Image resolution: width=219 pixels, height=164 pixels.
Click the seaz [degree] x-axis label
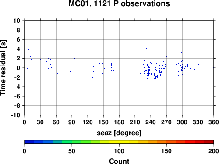119,133
